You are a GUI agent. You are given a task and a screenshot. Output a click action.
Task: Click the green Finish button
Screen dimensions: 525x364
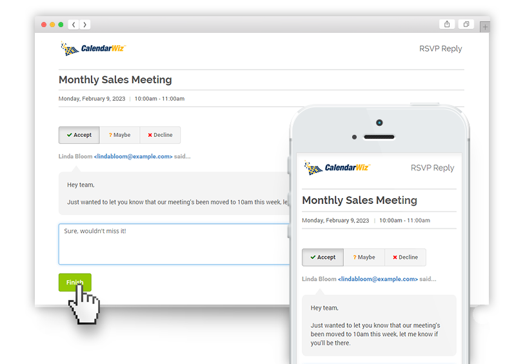tap(75, 282)
